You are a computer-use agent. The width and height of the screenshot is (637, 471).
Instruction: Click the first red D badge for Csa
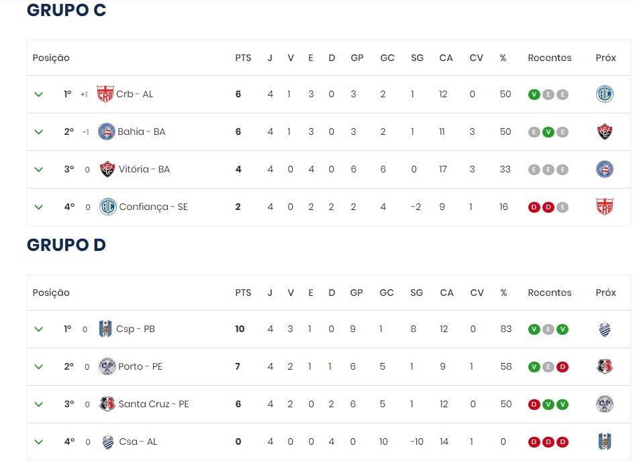(x=534, y=441)
